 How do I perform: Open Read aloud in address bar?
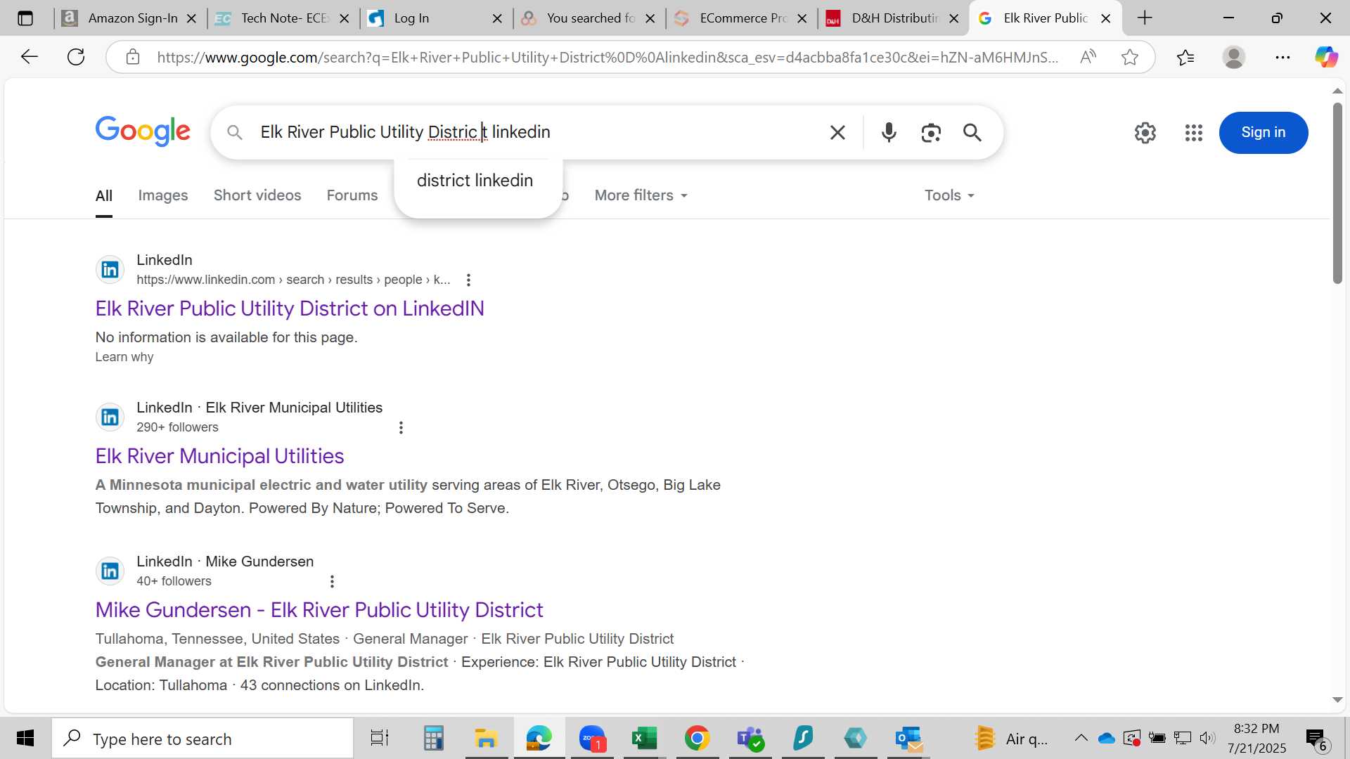[x=1088, y=57]
